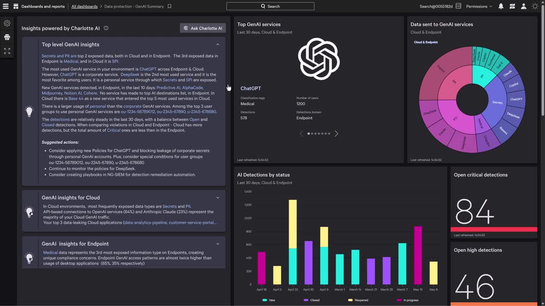Show next GenAI service in carousel
Screen dimensions: 545x306
(x=336, y=133)
